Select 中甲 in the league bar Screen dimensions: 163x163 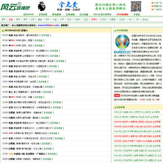tap(62, 19)
